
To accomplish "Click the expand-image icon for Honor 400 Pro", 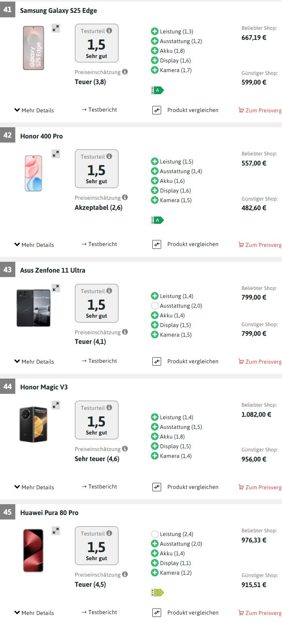I will [x=56, y=154].
